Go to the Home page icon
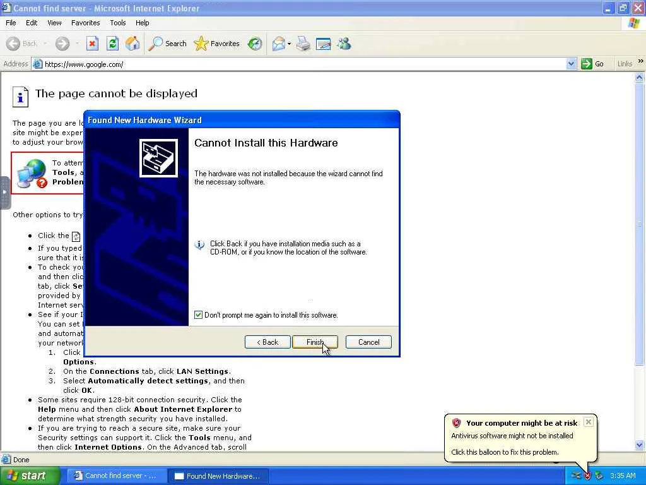Screen dimensions: 646x485 132,44
